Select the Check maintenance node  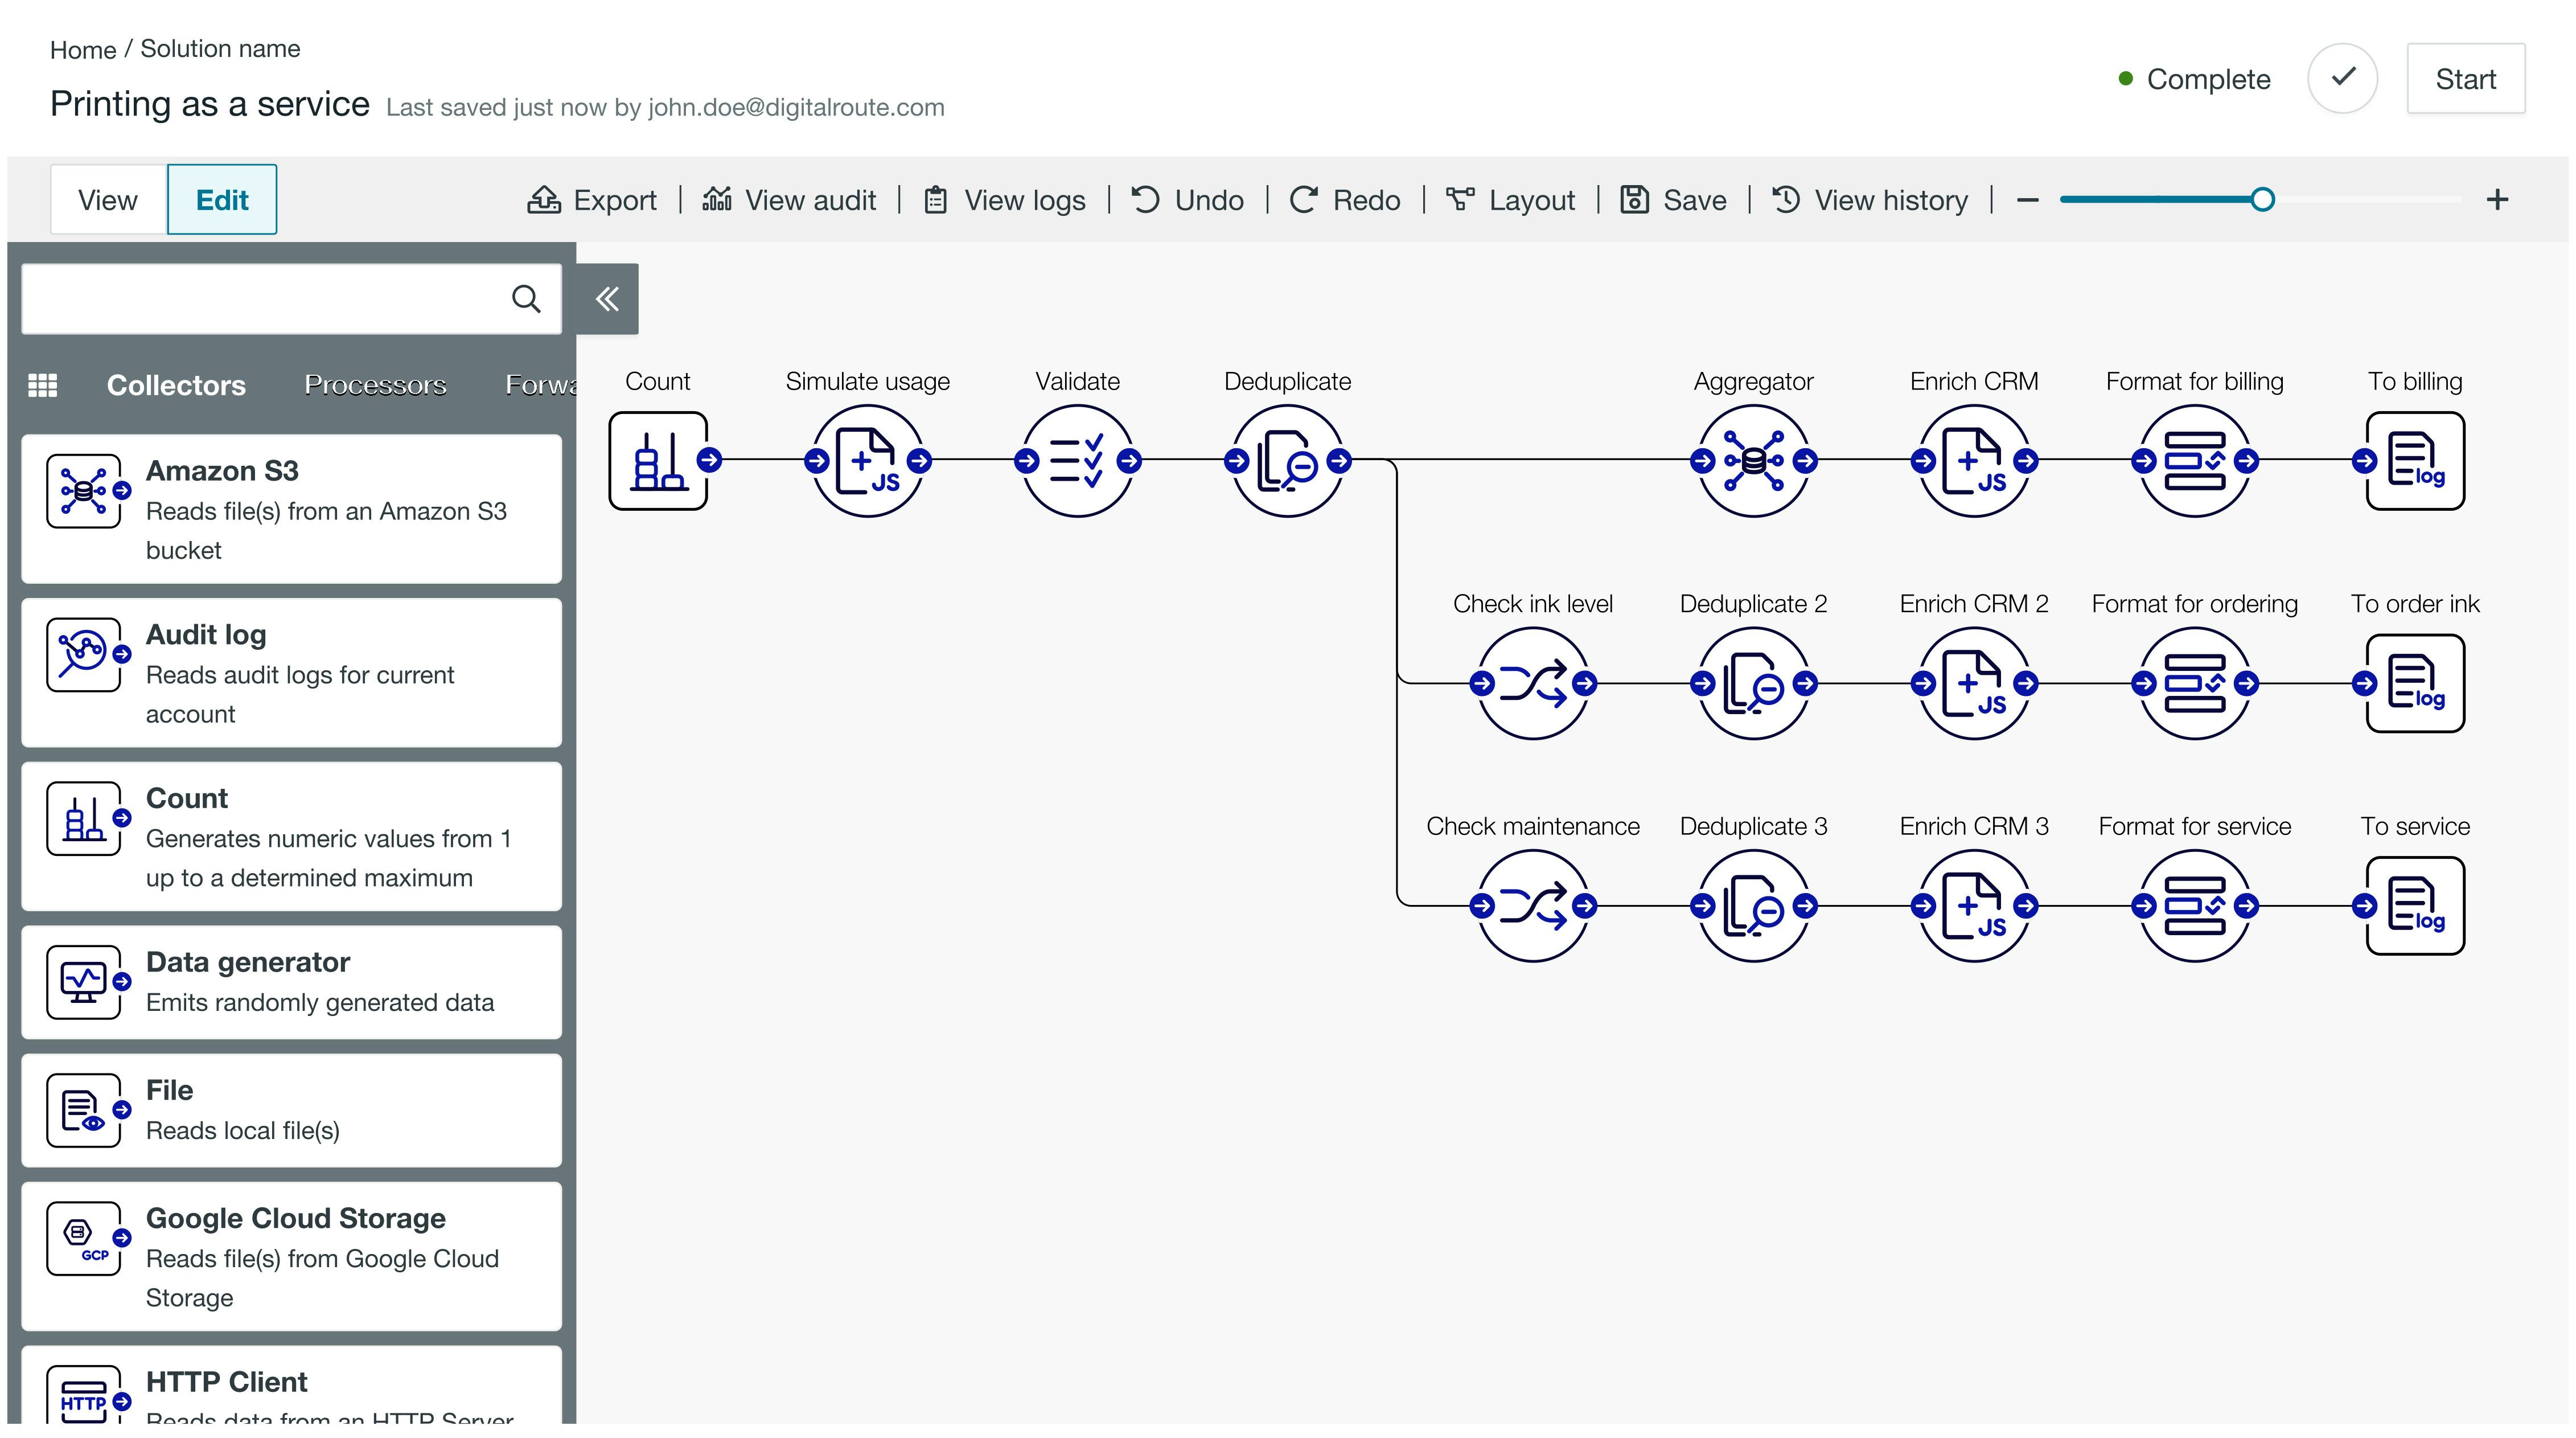pyautogui.click(x=1533, y=906)
